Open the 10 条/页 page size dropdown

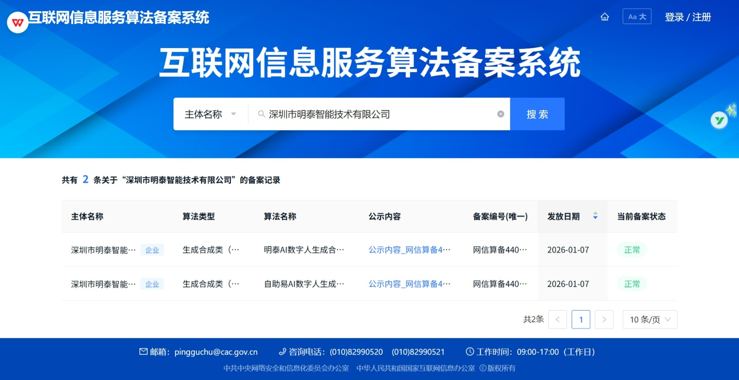pyautogui.click(x=649, y=319)
